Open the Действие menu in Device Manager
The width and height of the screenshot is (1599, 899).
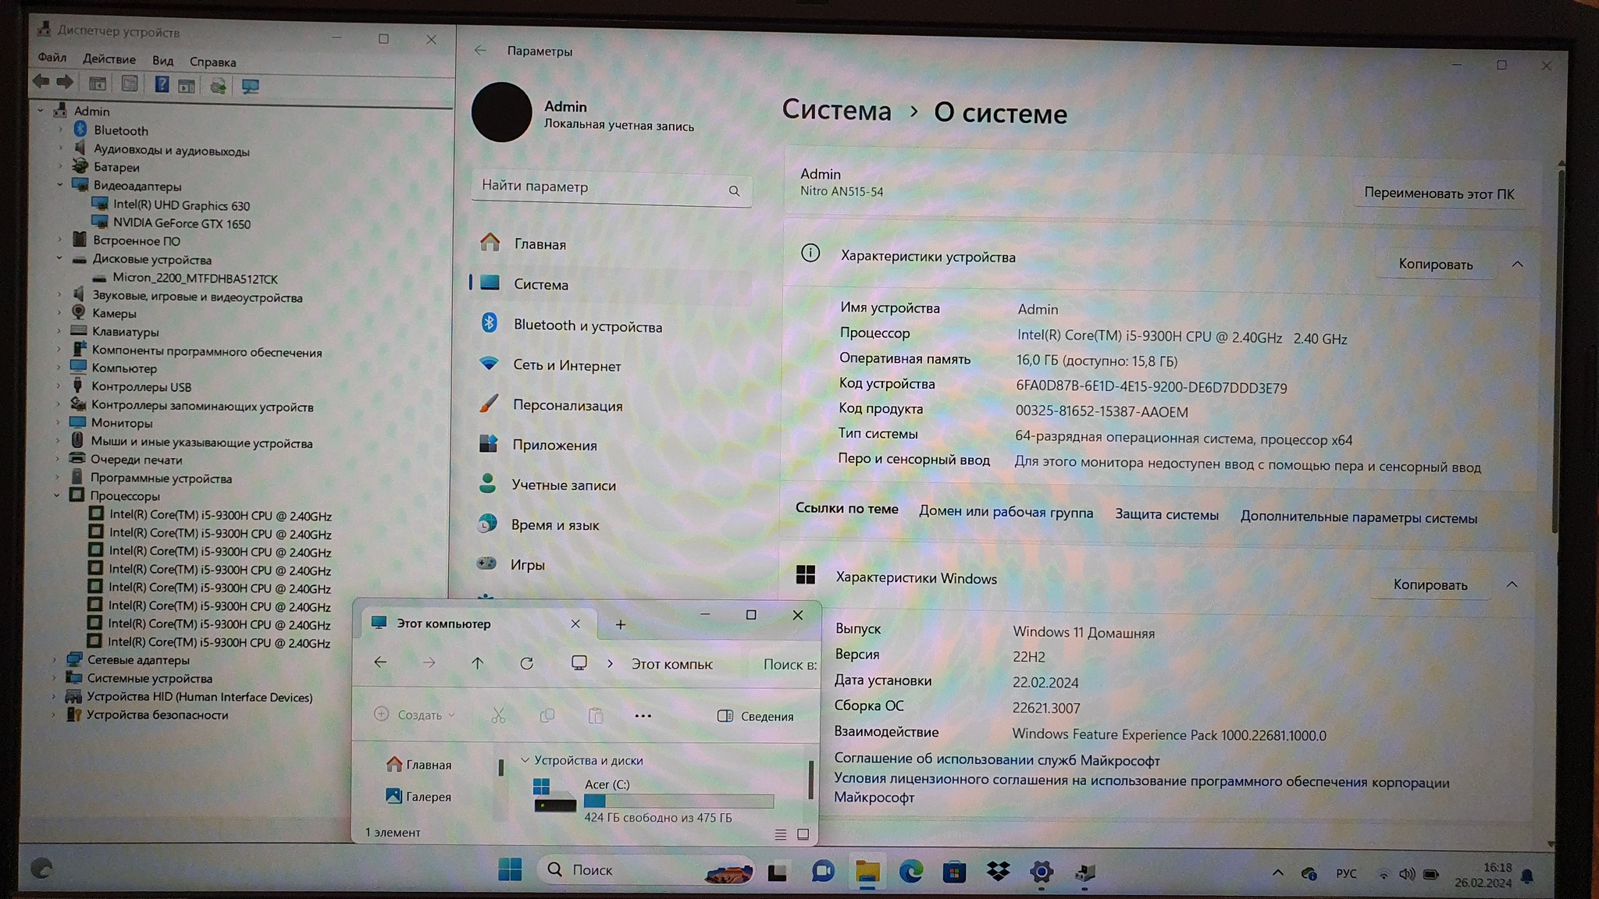[x=109, y=59]
